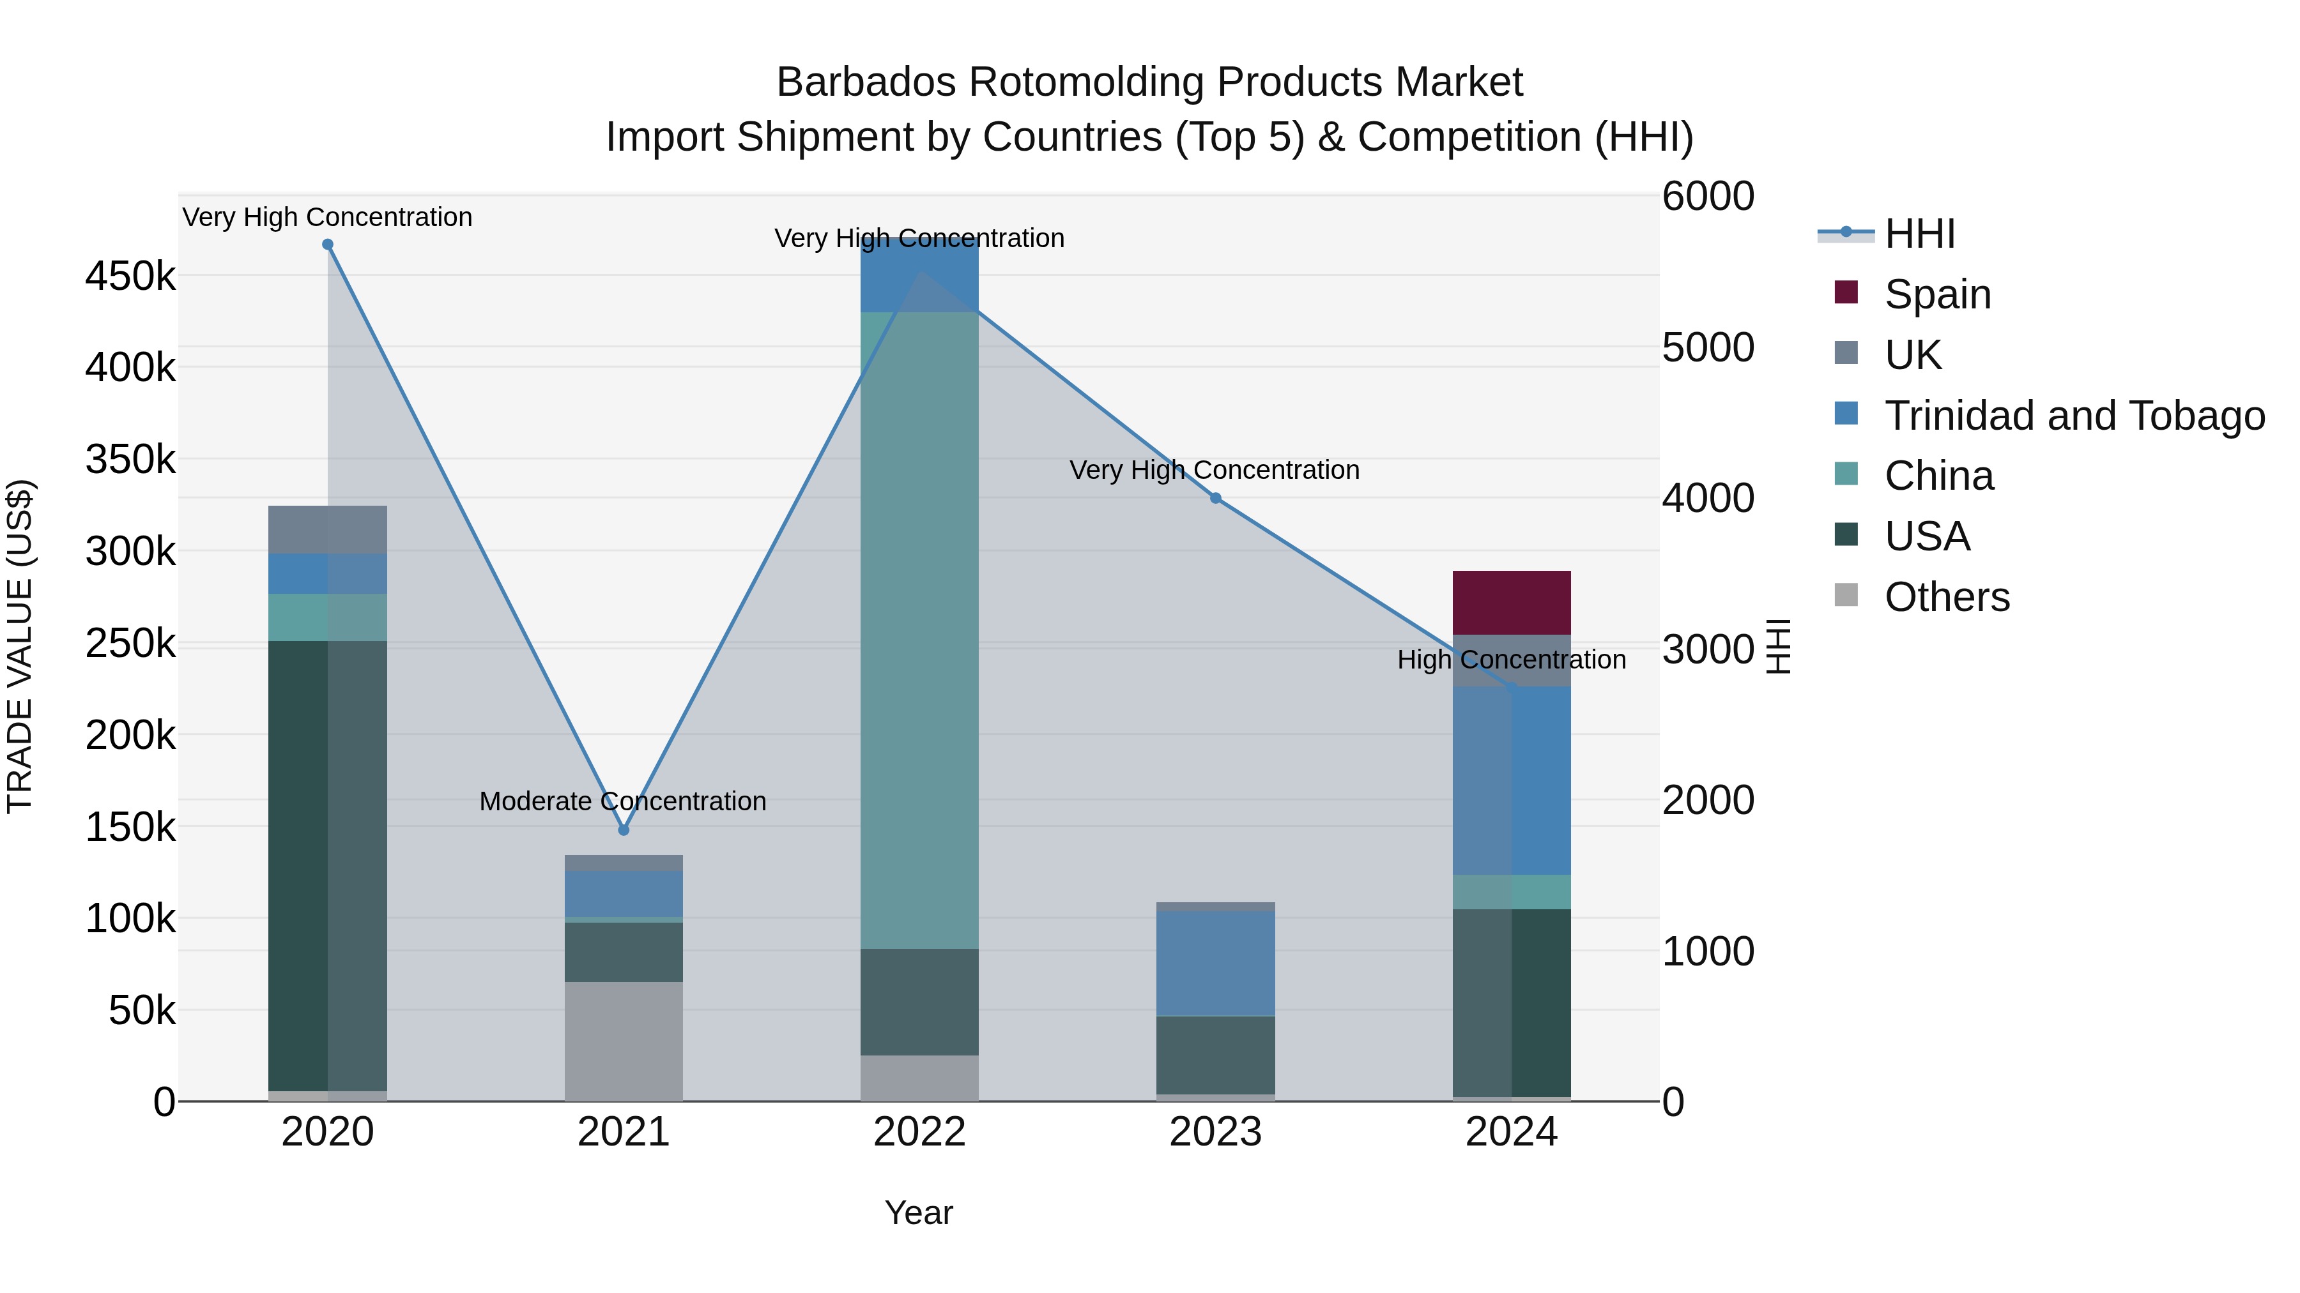Toggle the HHI legend entry
The width and height of the screenshot is (2300, 1293).
pyautogui.click(x=1886, y=234)
